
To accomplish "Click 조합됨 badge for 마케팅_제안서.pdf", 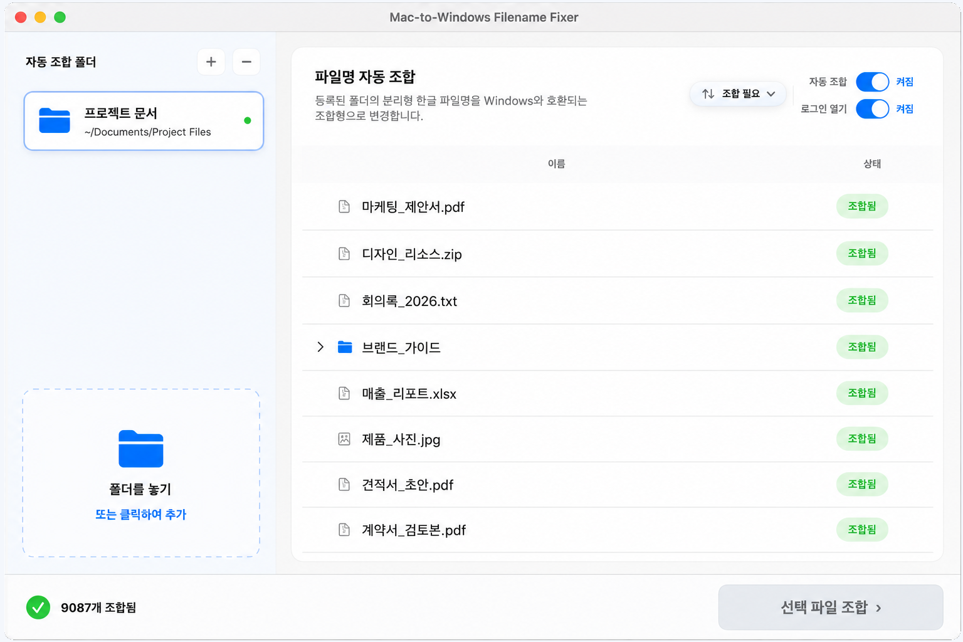I will [862, 206].
